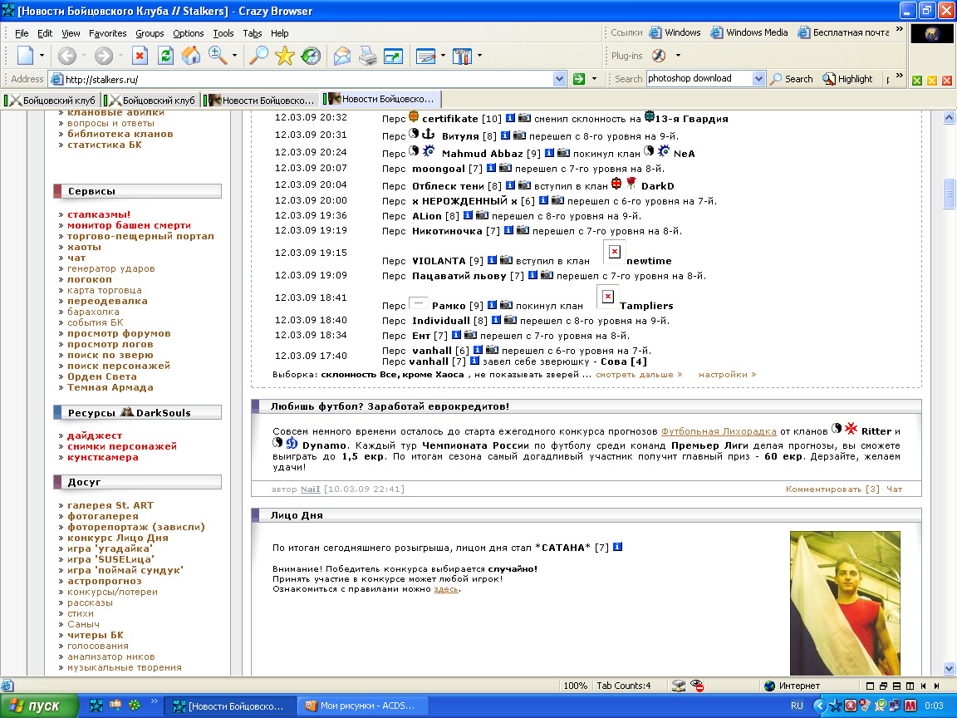Image resolution: width=957 pixels, height=718 pixels.
Task: Stop loading with the red X page icon
Action: point(140,57)
